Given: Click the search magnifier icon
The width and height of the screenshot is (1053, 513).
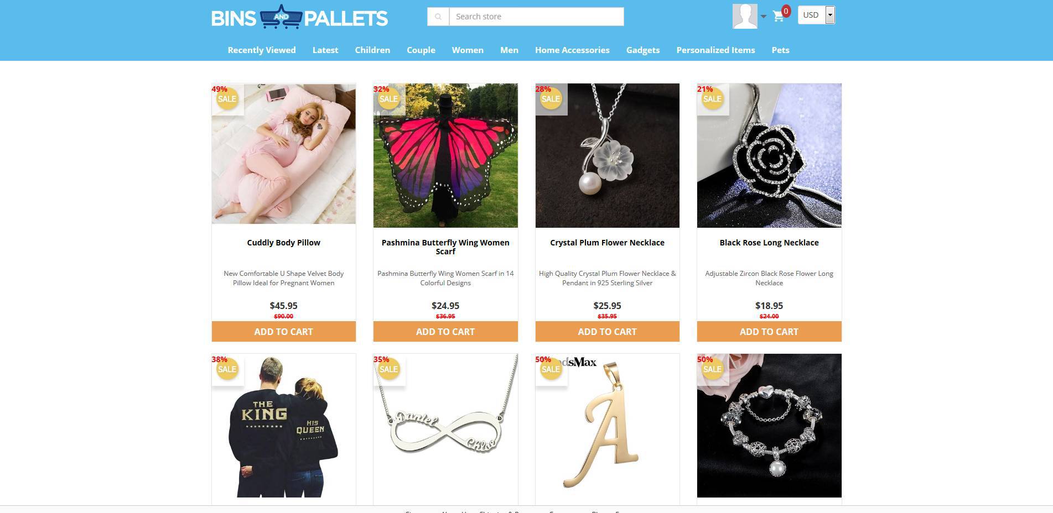Looking at the screenshot, I should [438, 17].
